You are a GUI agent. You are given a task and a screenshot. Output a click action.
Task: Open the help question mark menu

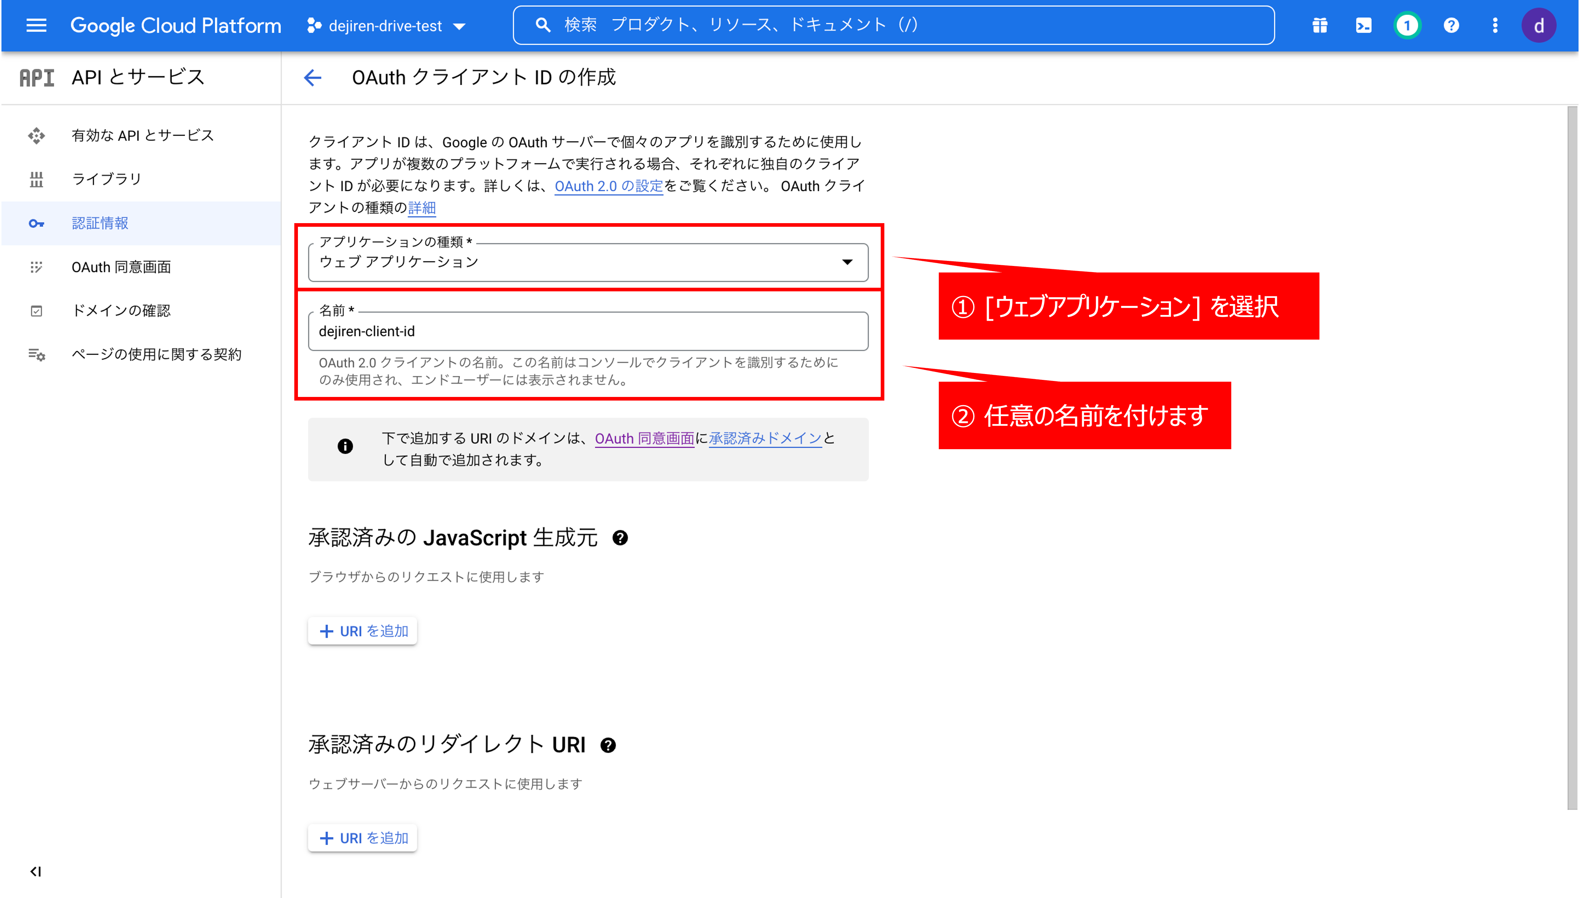tap(1451, 25)
